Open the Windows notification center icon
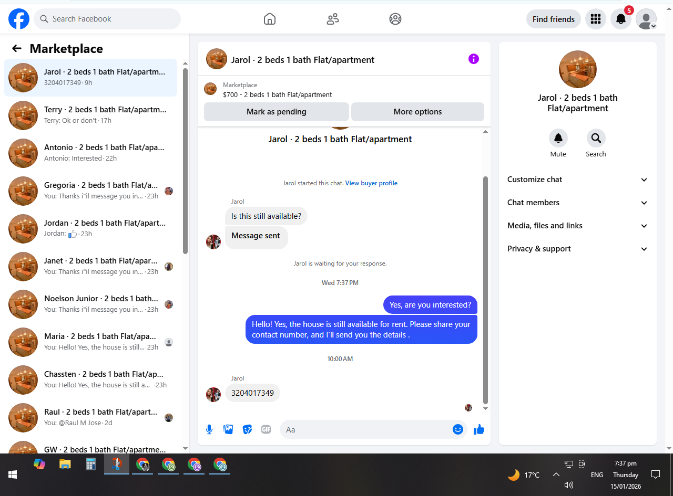This screenshot has width=673, height=496. (656, 474)
